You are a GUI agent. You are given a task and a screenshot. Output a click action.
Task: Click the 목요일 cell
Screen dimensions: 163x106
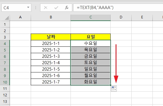[90, 50]
